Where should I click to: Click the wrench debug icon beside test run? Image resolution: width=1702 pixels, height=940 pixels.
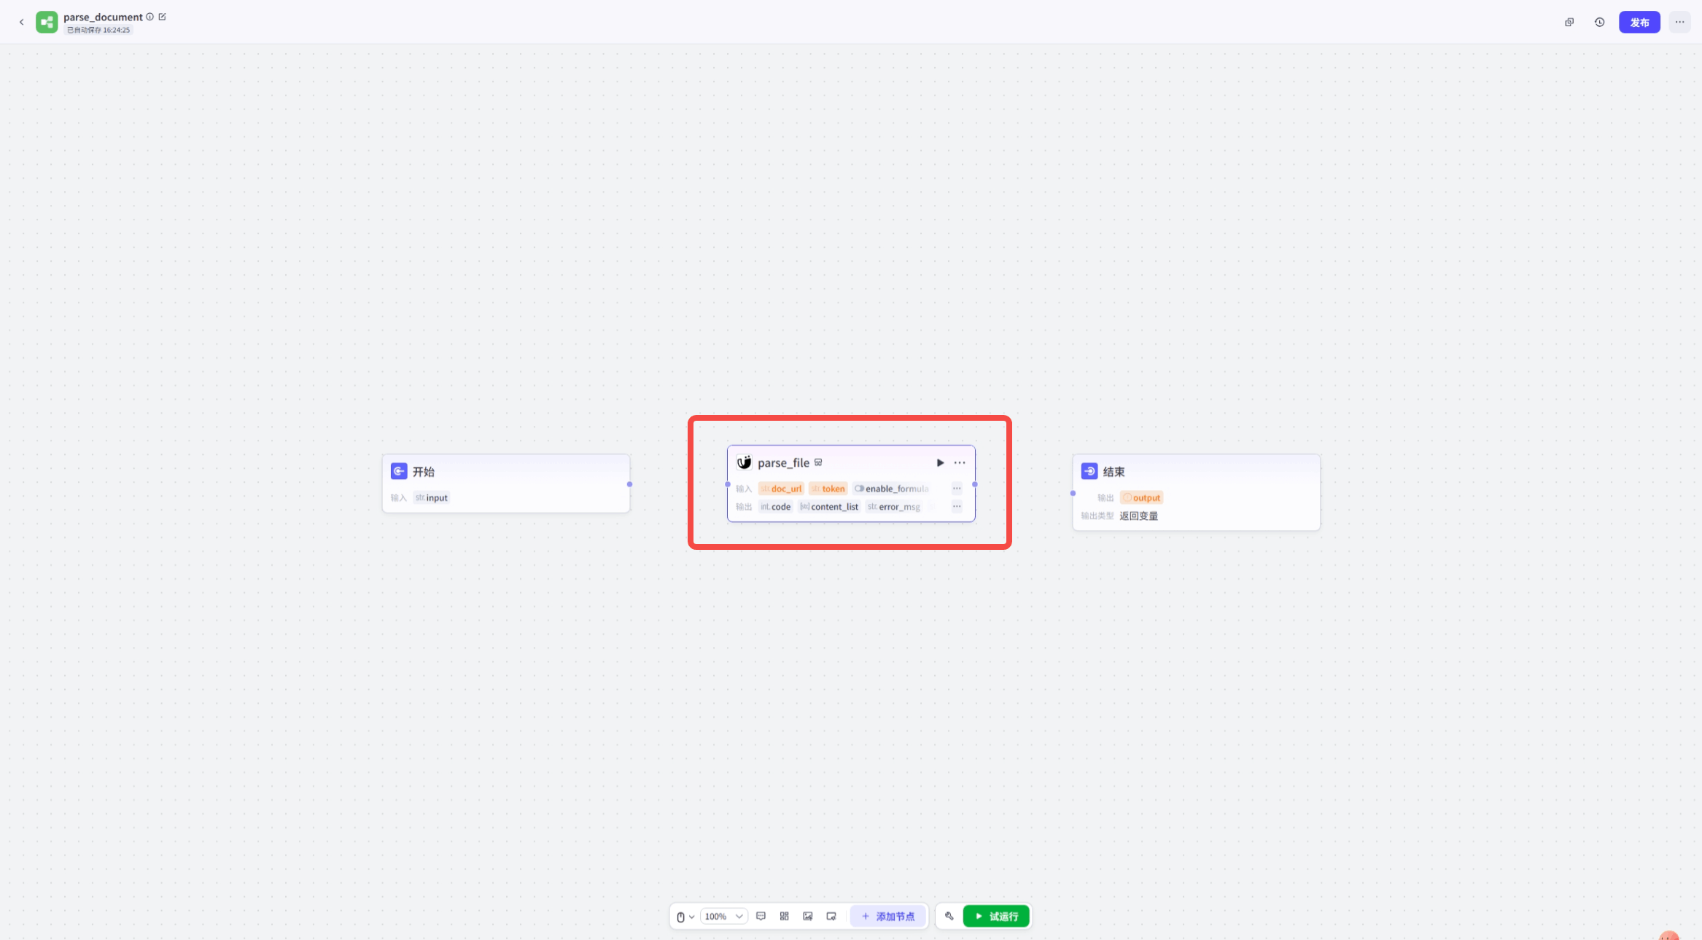point(949,916)
